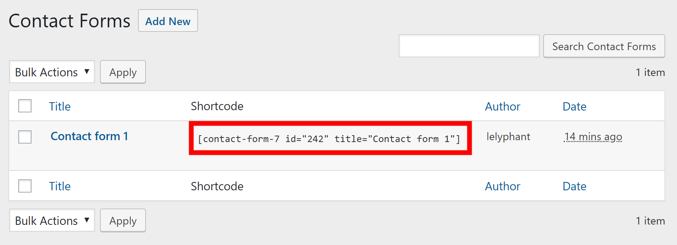Open the bottom Bulk Actions dropdown

(52, 220)
